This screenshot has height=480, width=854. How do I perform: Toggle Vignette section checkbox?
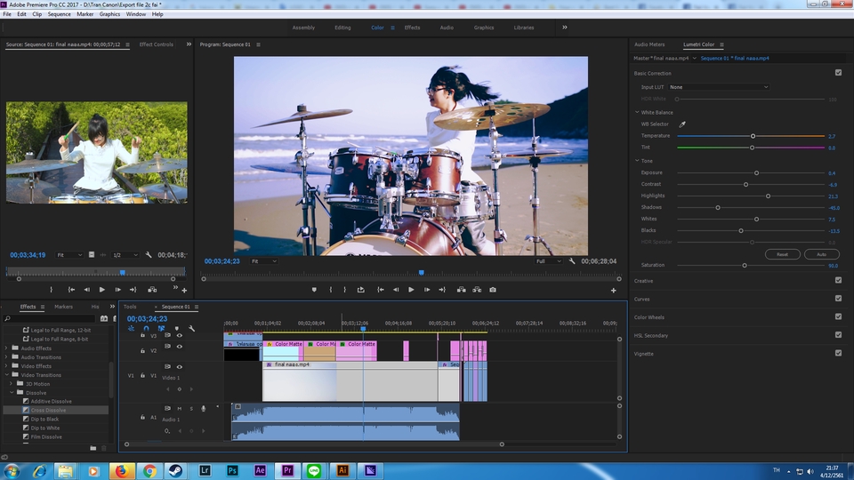[838, 353]
